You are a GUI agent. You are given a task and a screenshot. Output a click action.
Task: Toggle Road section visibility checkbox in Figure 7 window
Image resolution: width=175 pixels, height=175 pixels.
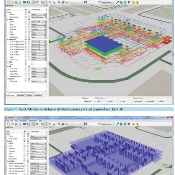point(26,17)
